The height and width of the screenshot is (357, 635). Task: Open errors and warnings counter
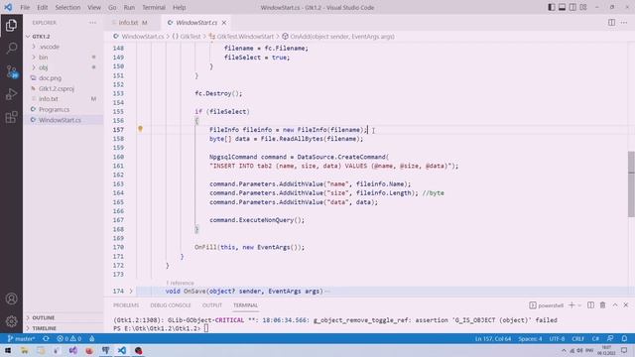pyautogui.click(x=68, y=338)
